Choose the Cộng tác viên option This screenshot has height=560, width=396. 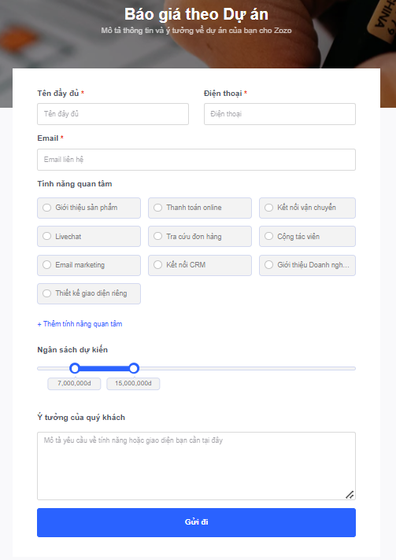pyautogui.click(x=307, y=237)
